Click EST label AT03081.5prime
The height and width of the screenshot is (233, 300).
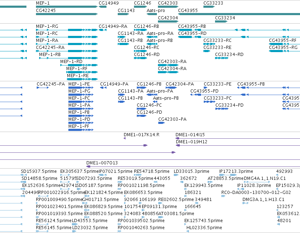pos(176,214)
